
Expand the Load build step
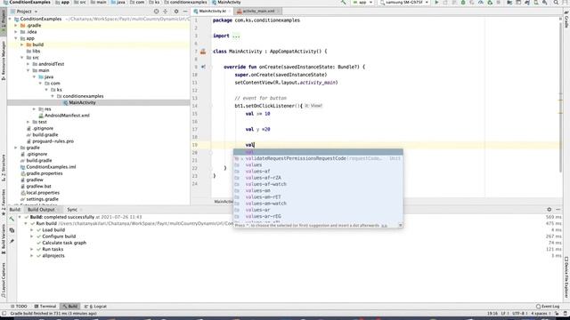32,230
